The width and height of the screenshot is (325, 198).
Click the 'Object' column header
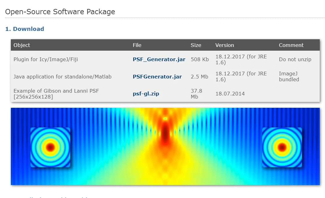click(x=22, y=45)
